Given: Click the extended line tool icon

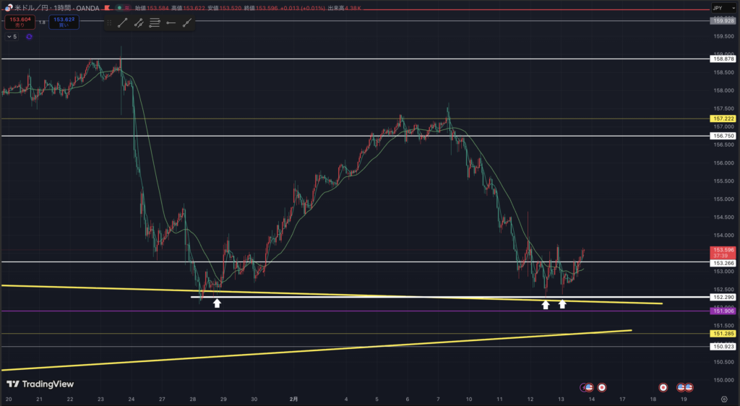Looking at the screenshot, I should click(x=188, y=22).
